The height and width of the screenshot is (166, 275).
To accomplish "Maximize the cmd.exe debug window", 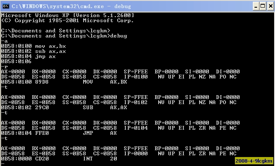I will [x=263, y=6].
